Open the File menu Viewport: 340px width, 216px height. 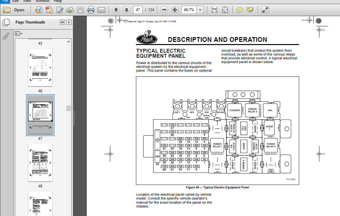coord(5,1)
